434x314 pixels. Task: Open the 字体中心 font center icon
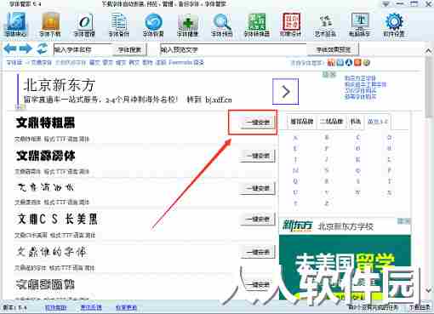16,25
